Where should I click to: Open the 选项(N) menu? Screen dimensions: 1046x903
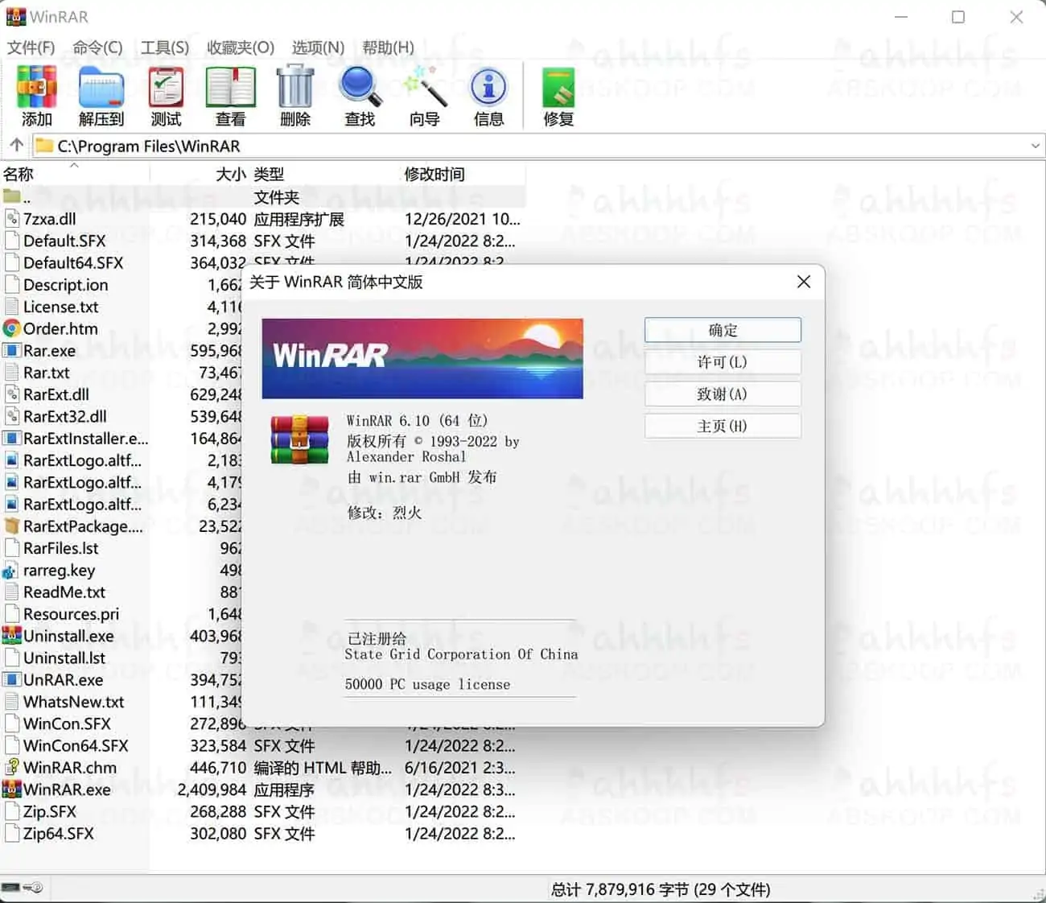pyautogui.click(x=318, y=47)
